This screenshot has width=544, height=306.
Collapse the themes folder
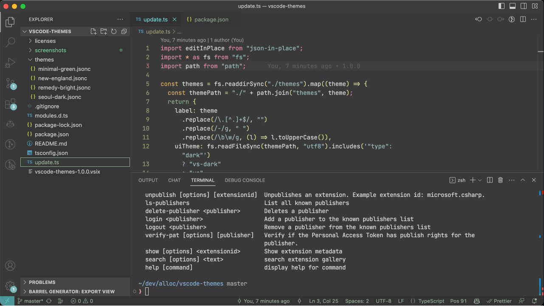(x=75, y=60)
